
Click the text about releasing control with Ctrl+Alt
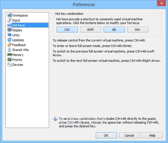pyautogui.click(x=99, y=40)
